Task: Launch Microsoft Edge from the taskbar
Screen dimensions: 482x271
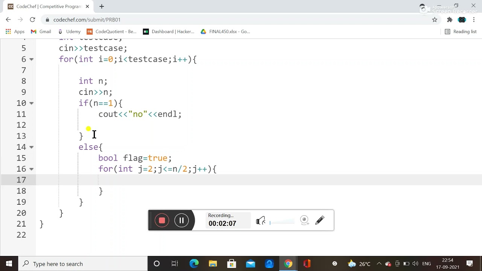Action: pos(194,264)
